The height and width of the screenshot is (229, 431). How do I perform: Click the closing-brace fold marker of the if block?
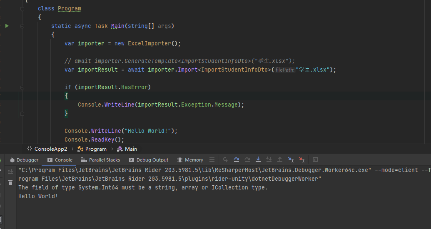point(22,114)
